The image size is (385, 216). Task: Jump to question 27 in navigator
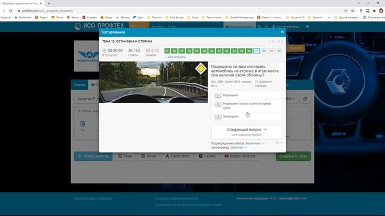[182, 50]
